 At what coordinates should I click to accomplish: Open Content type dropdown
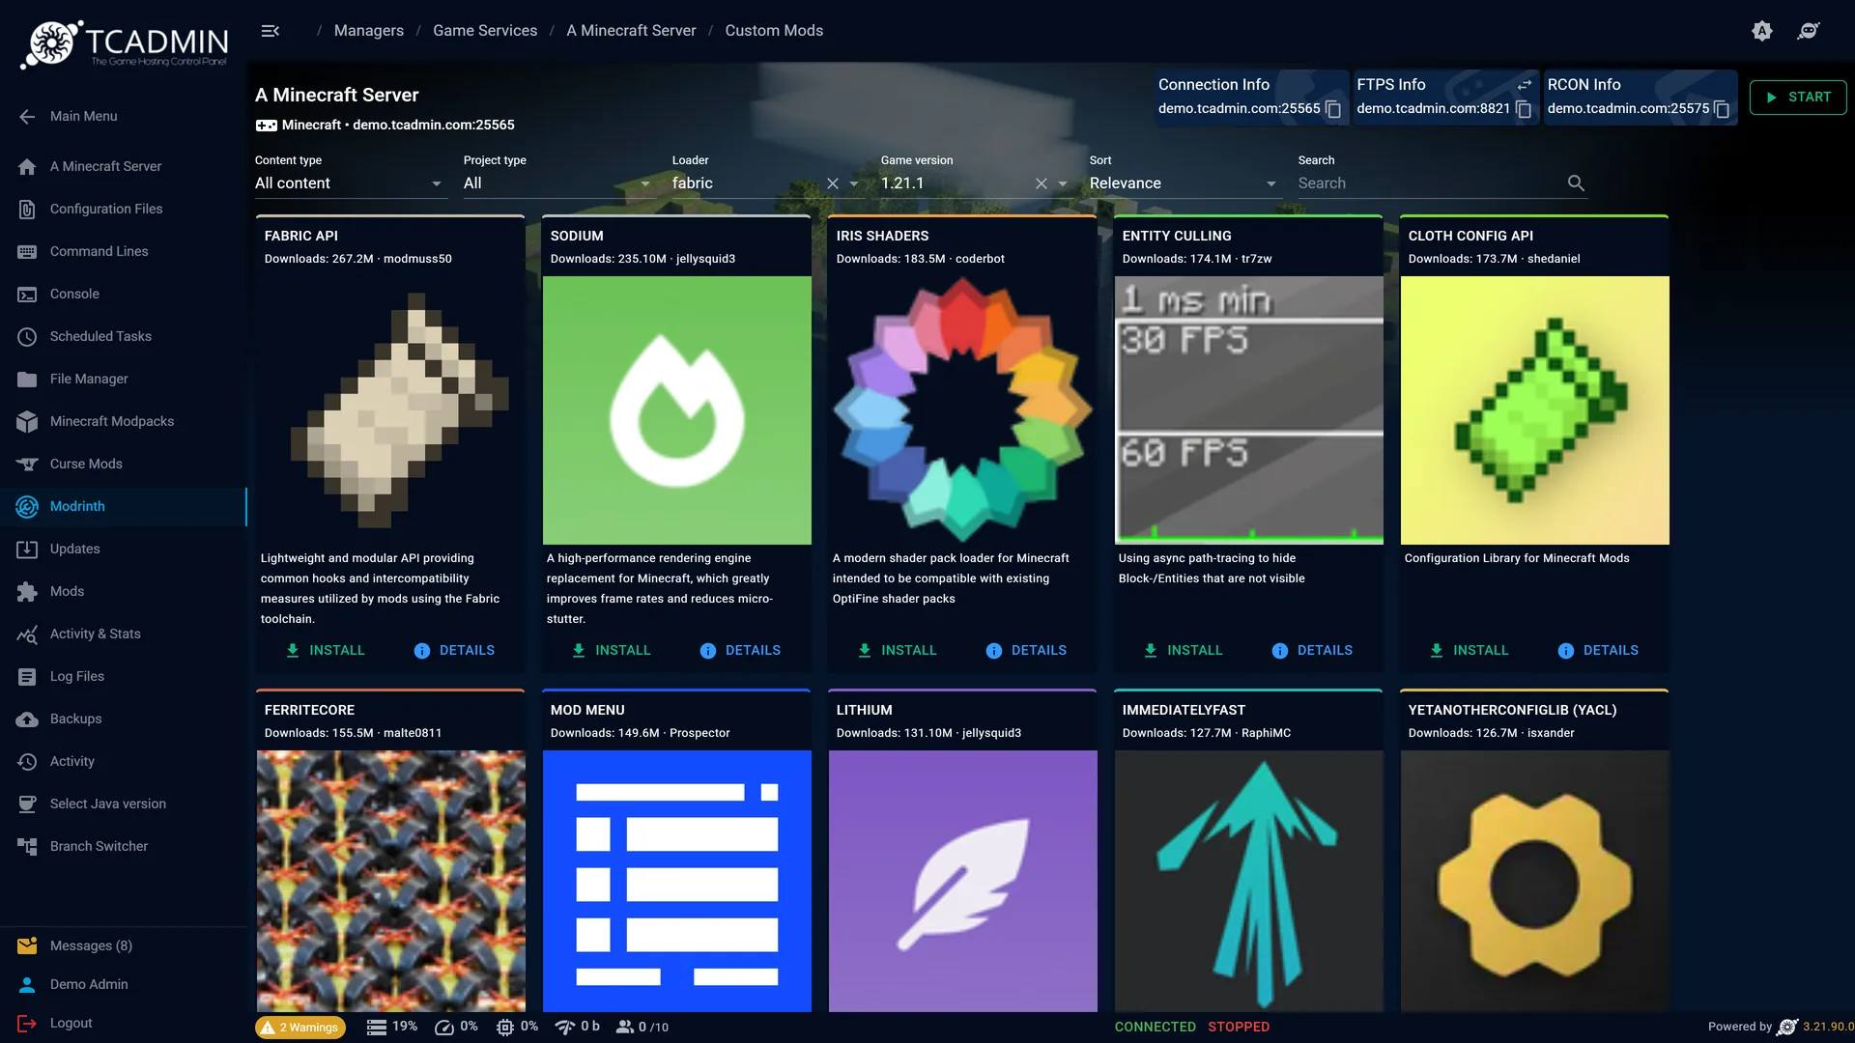coord(350,183)
